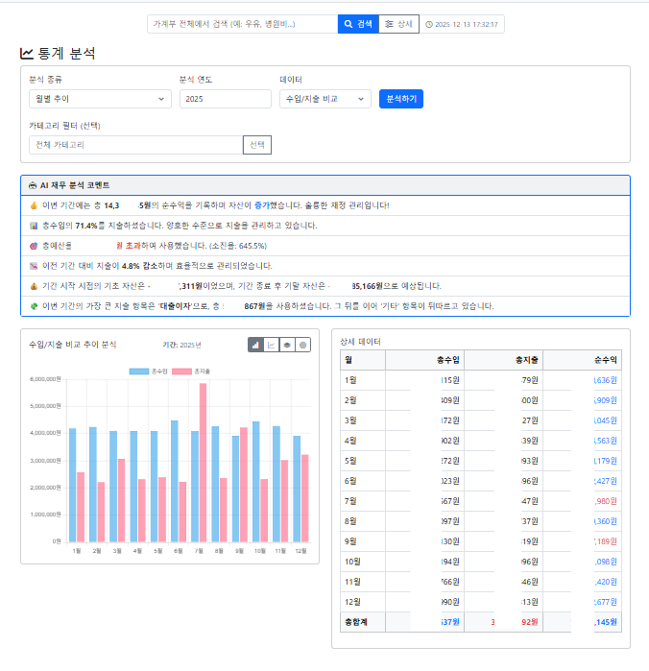
Task: Click the money bag icon in the 기초 자산 comment
Action: 34,286
